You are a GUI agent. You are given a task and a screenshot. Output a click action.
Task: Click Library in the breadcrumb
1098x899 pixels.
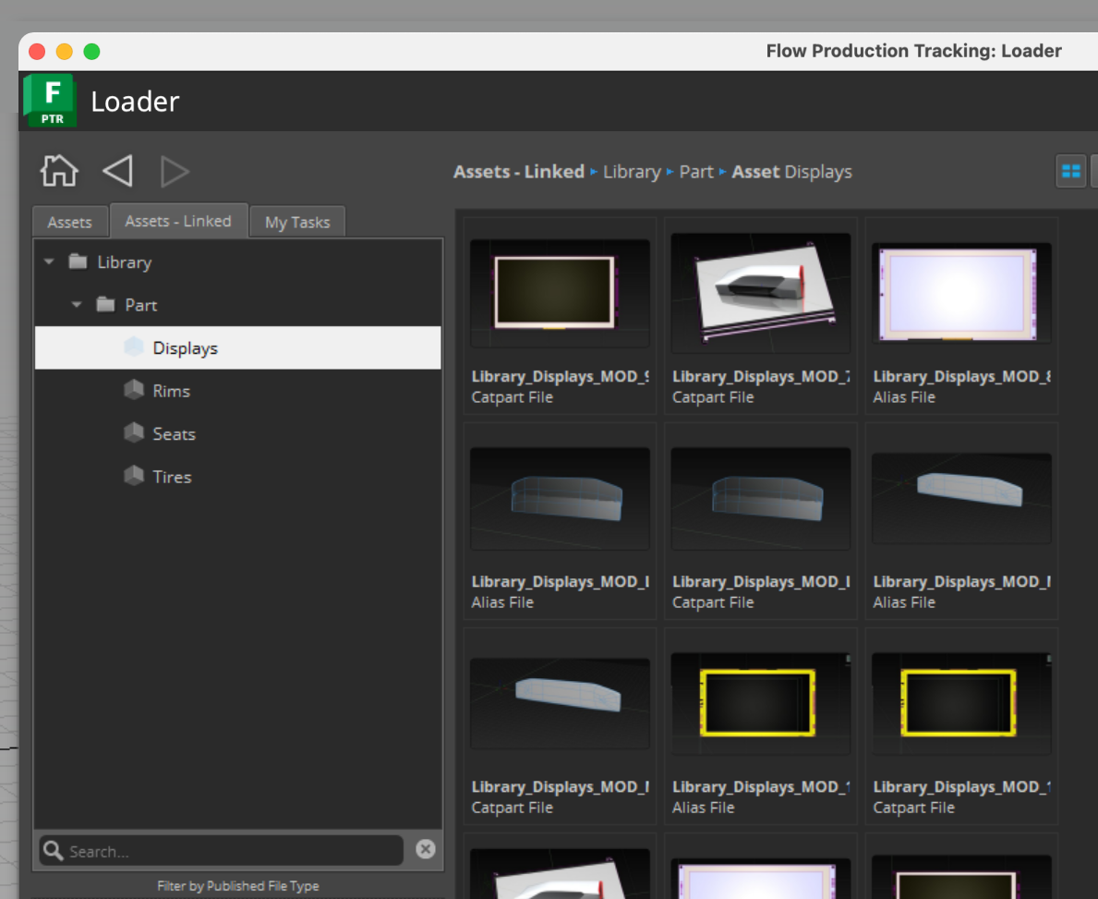click(x=632, y=172)
